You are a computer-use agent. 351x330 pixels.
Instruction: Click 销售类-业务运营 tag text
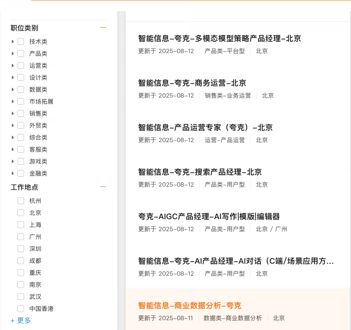227,95
